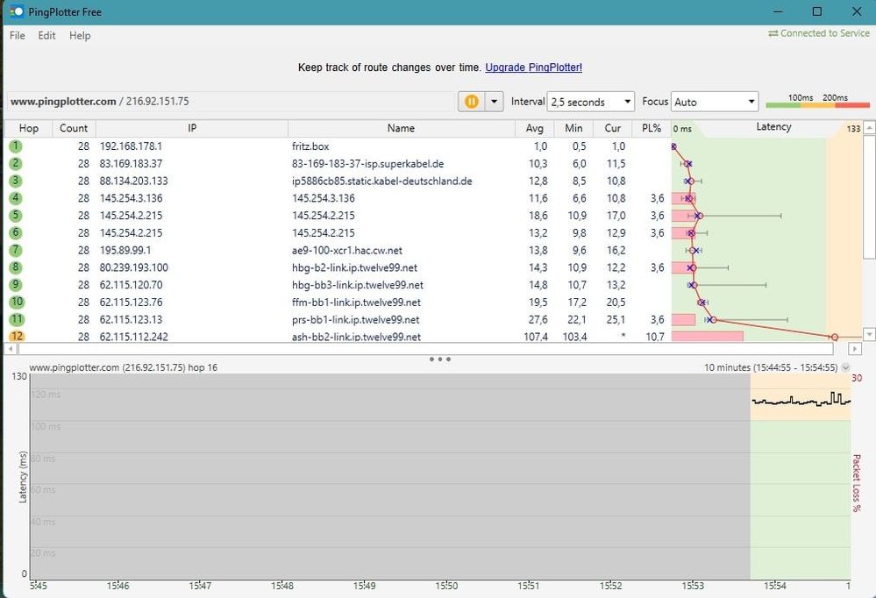The height and width of the screenshot is (598, 876).
Task: Click the Cur column header
Action: 613,128
